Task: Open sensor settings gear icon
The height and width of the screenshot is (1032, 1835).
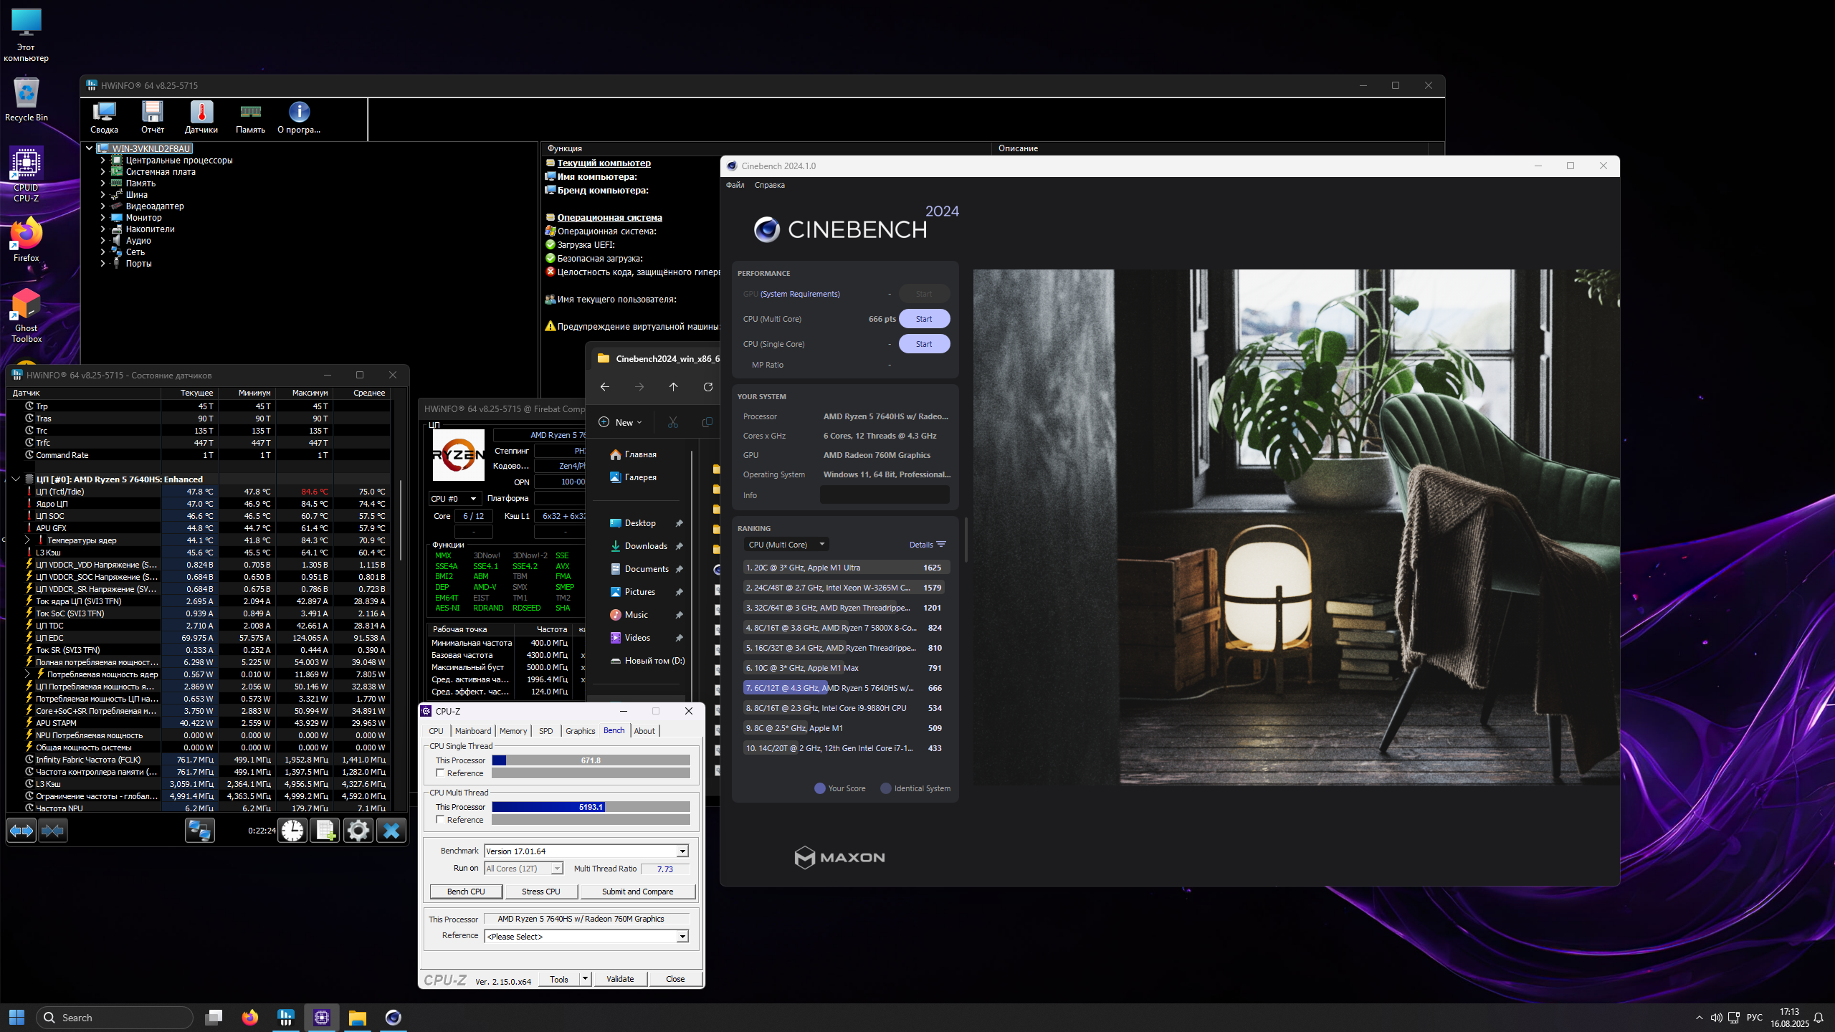Action: tap(358, 831)
